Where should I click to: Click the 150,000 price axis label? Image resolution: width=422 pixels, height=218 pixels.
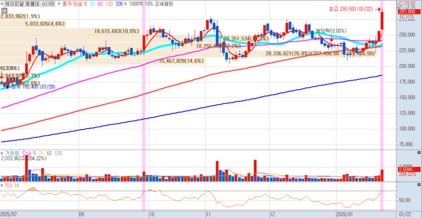pos(406,97)
